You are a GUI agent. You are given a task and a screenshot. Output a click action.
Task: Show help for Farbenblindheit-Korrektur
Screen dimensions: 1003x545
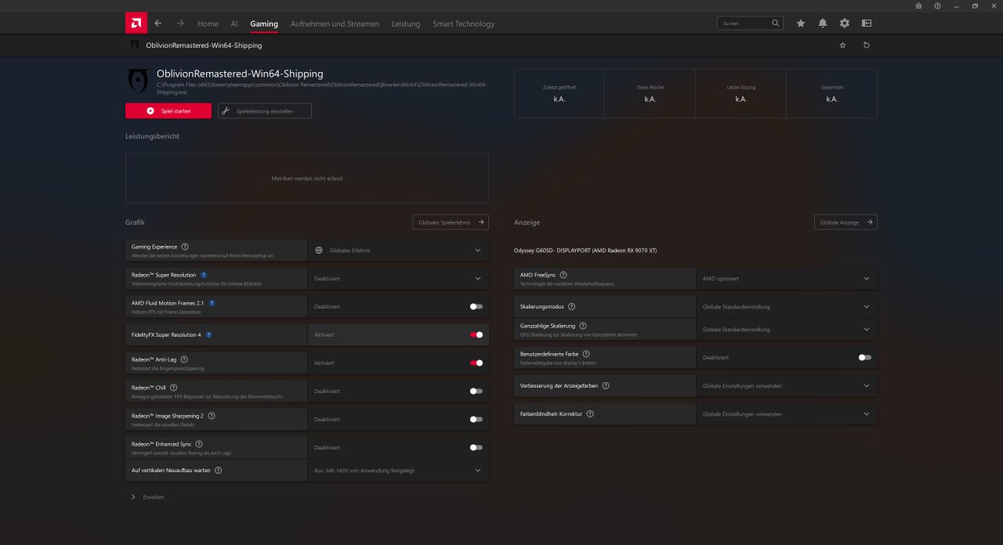click(590, 413)
